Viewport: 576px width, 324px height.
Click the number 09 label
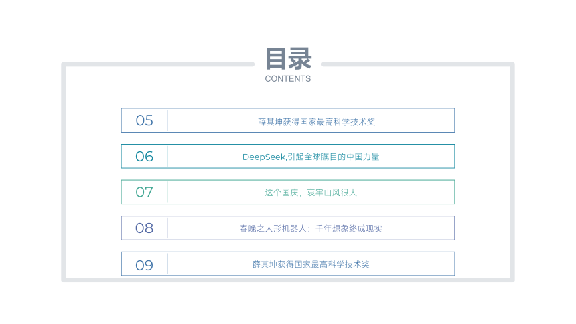[144, 265]
